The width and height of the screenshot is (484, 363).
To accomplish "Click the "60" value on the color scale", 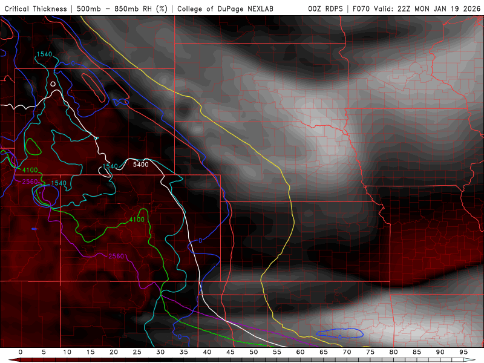I will (x=300, y=352).
